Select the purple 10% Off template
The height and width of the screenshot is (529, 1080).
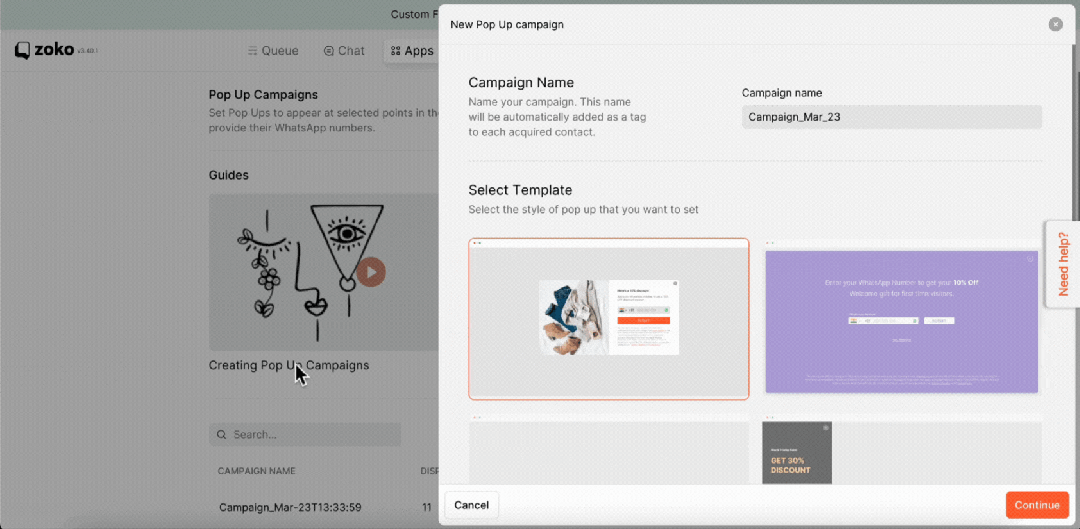click(x=901, y=319)
